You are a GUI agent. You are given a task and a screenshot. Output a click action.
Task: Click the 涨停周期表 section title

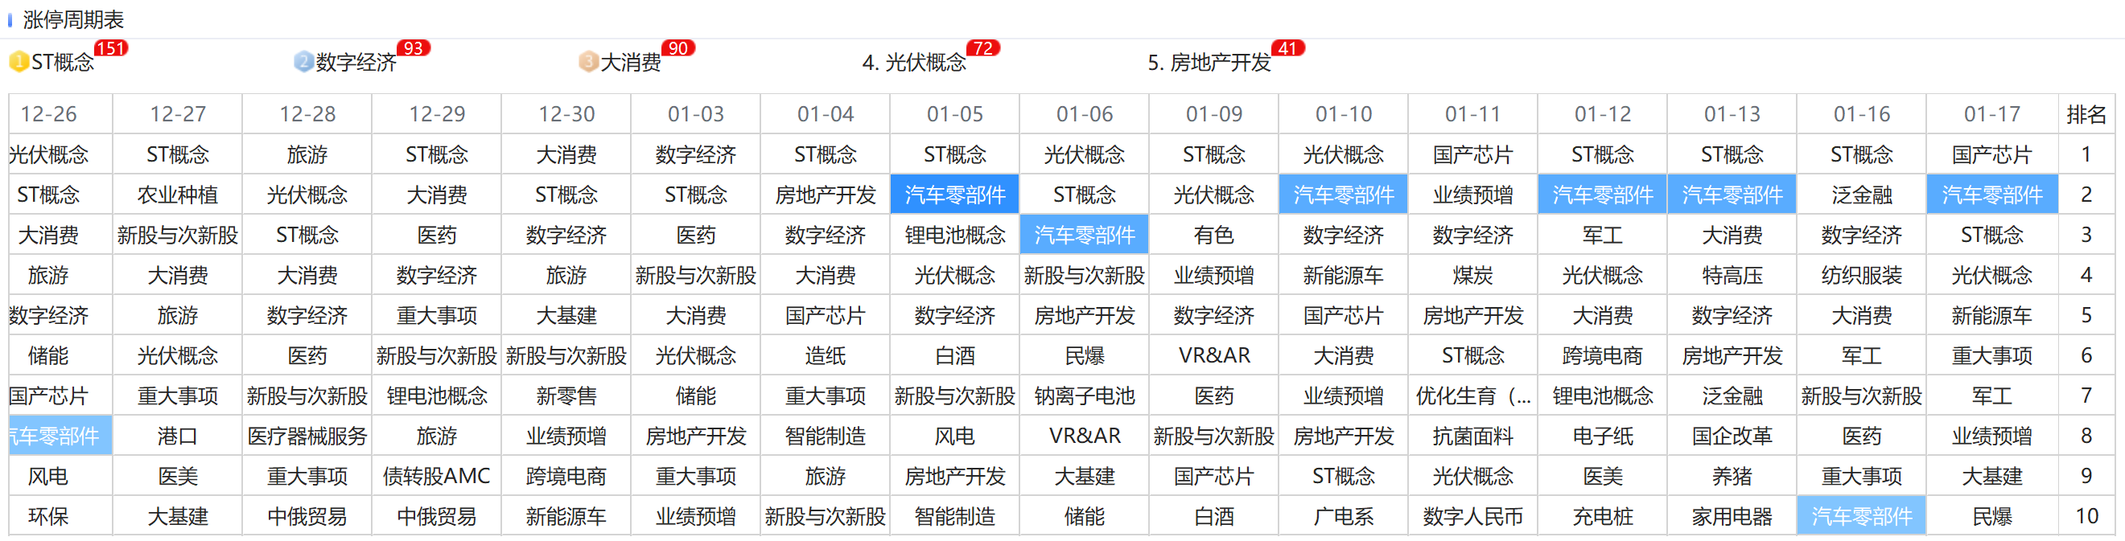click(x=73, y=20)
